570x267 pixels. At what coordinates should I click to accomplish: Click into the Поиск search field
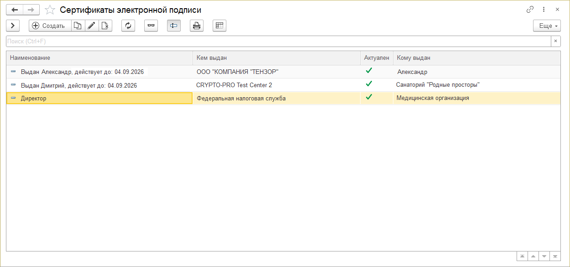pos(277,42)
